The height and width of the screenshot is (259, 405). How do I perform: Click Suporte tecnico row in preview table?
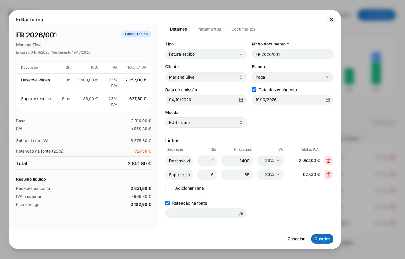click(83, 101)
